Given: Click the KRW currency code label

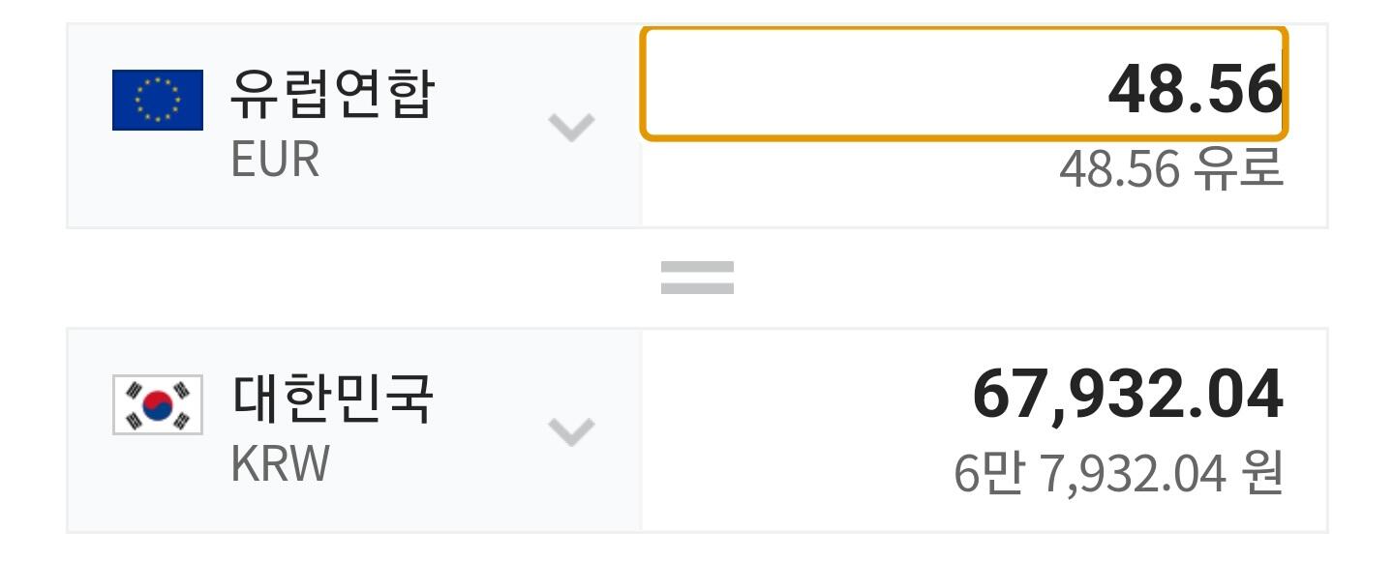Looking at the screenshot, I should coord(280,463).
